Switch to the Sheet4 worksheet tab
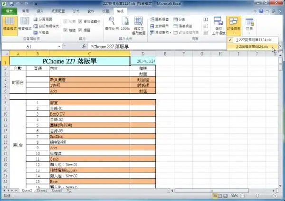The width and height of the screenshot is (285, 201). tap(42, 191)
